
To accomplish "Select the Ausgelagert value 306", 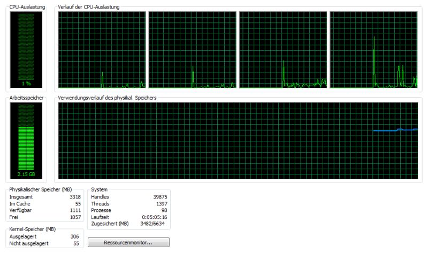I will [x=74, y=236].
